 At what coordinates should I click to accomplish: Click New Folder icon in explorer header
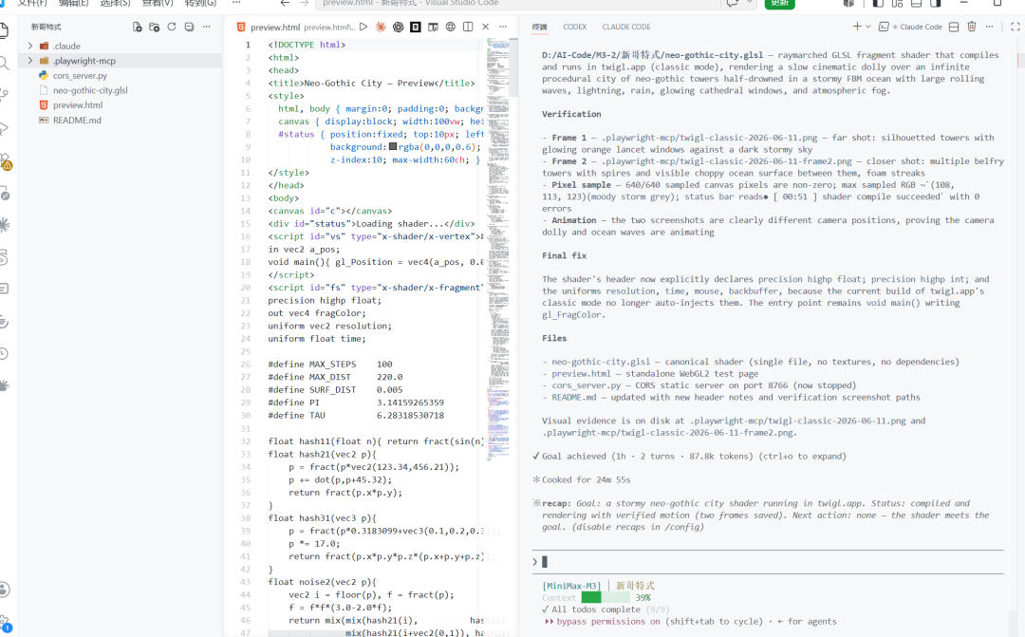tap(155, 27)
